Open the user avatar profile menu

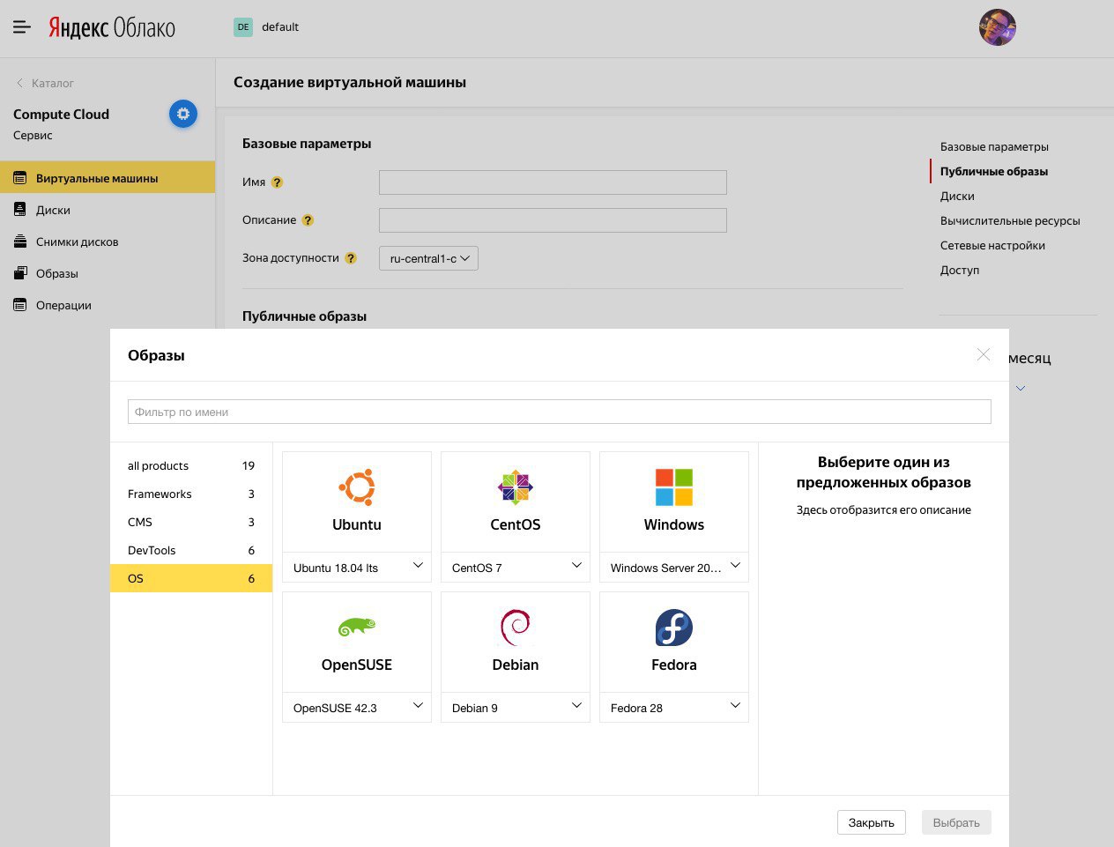(x=998, y=27)
